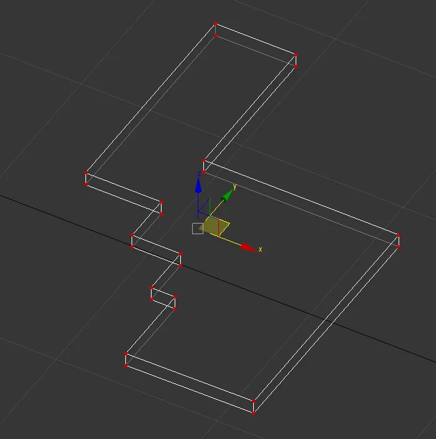Screen dimensions: 436x439
Task: Click the blue Z axis arrow of the gizmo
Action: (198, 185)
